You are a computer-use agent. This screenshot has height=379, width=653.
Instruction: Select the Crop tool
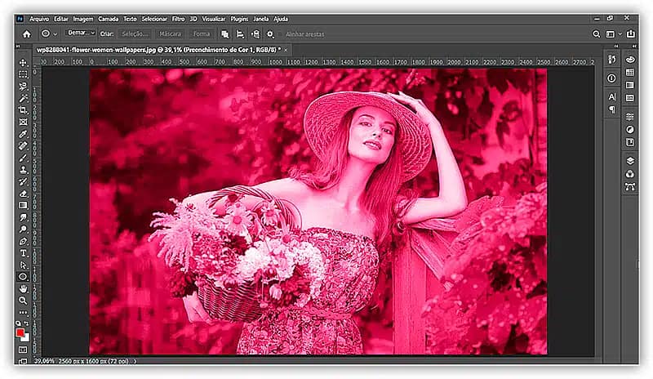pyautogui.click(x=23, y=110)
